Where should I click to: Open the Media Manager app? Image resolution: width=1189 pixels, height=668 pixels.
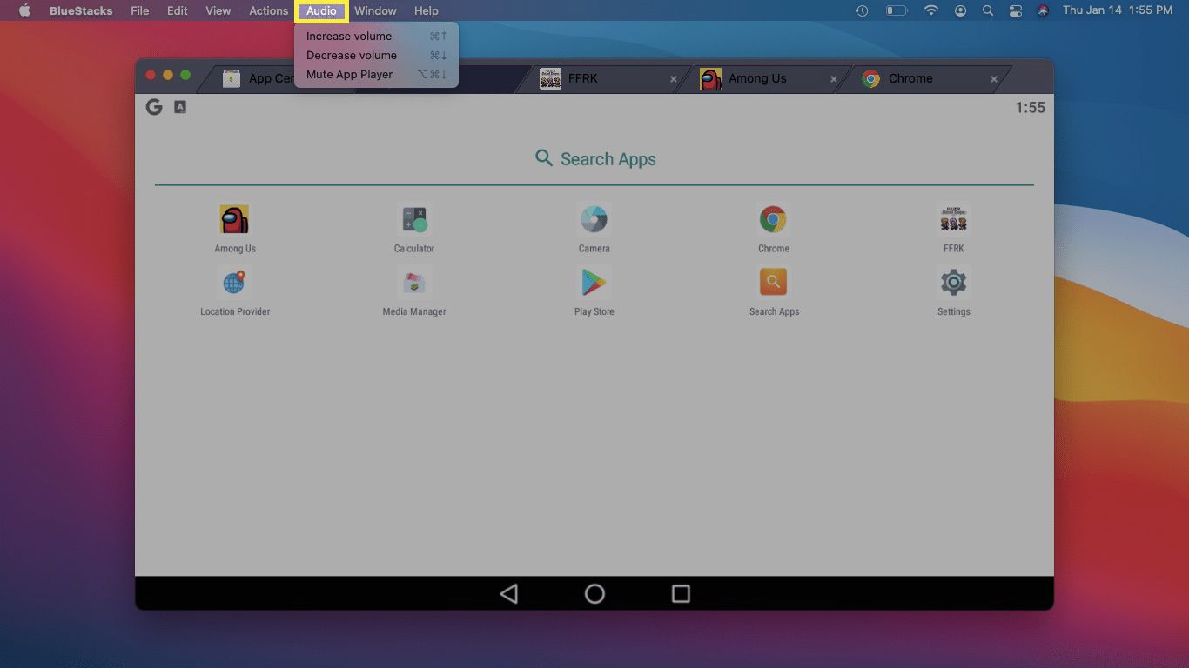point(414,283)
